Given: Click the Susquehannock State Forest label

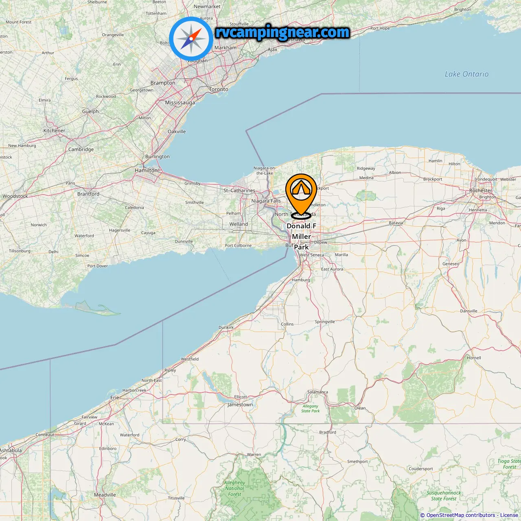Looking at the screenshot, I should click(444, 496).
